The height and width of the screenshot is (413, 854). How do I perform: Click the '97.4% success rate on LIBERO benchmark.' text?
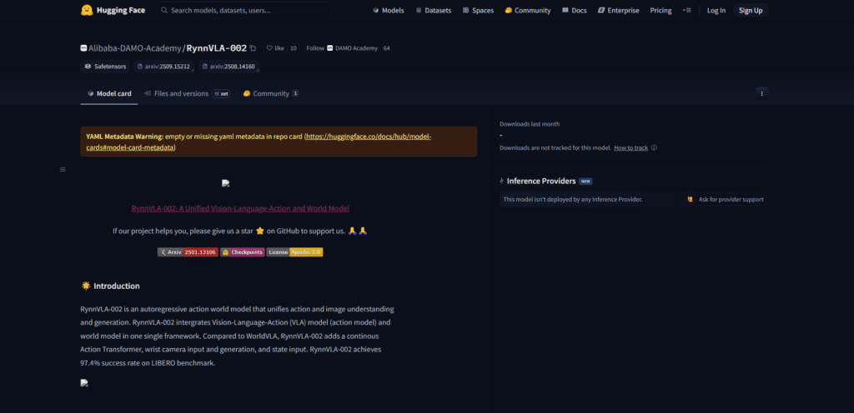tap(148, 363)
